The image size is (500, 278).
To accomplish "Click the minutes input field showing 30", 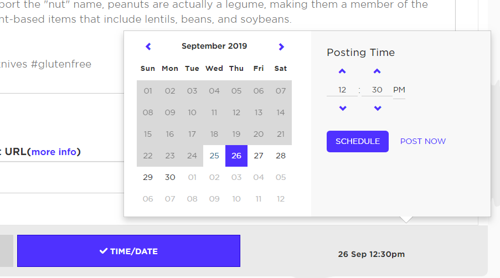I will click(x=377, y=90).
